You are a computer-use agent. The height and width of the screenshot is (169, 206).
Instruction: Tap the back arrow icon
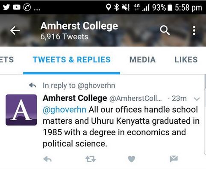click(15, 30)
